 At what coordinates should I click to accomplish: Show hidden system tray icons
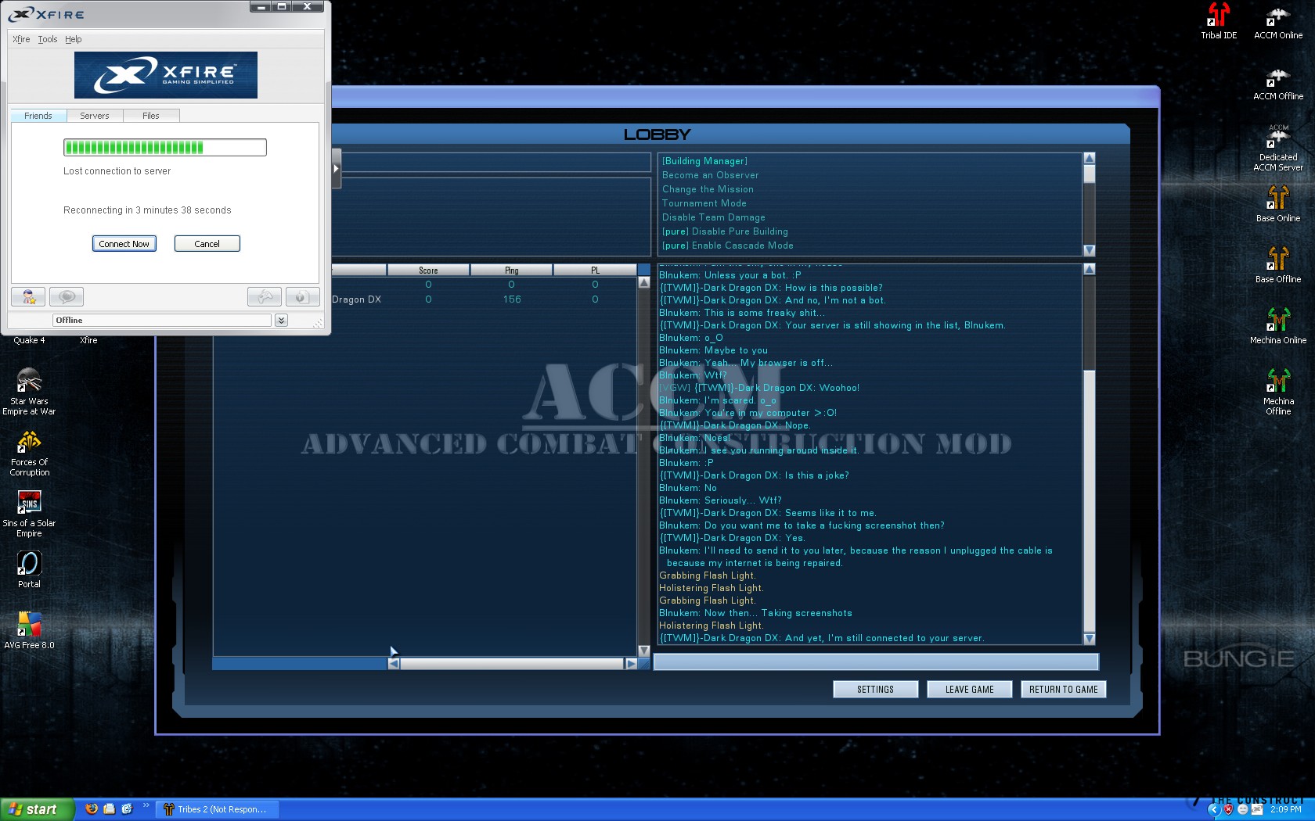coord(1214,809)
